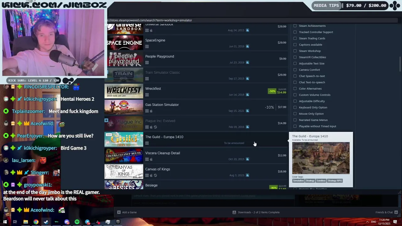This screenshot has width=402, height=226.
Task: Open The Guild - Europa 1410 result
Action: click(x=196, y=139)
